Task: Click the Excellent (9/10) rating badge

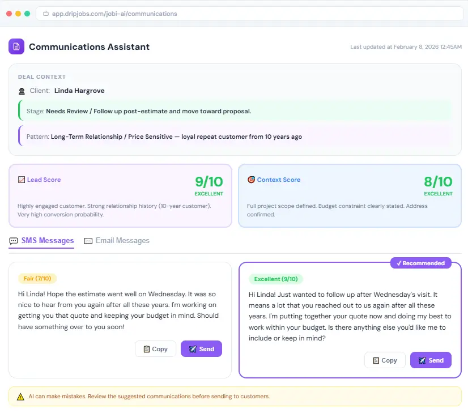Action: (x=276, y=279)
